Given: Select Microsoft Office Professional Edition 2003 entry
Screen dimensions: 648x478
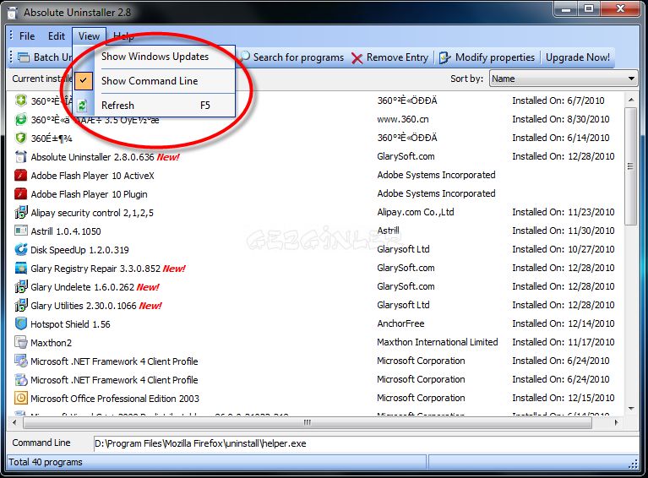Looking at the screenshot, I should click(x=115, y=399).
